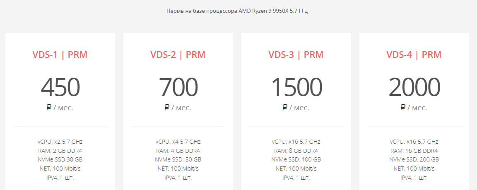This screenshot has width=477, height=190.
Task: Open the VDS-4 | PRM plan title
Action: coord(414,55)
